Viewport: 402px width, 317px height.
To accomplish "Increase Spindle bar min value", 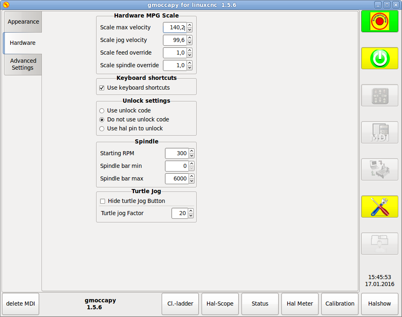I will pyautogui.click(x=191, y=164).
